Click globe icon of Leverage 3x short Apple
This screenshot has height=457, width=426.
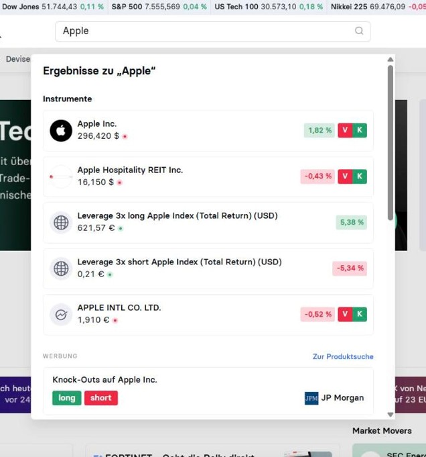pos(61,268)
